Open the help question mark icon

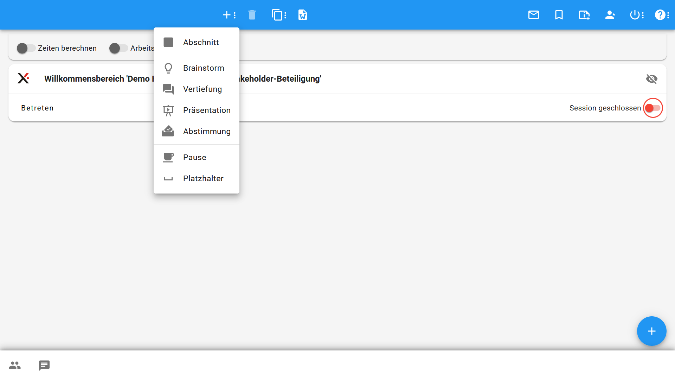click(660, 15)
